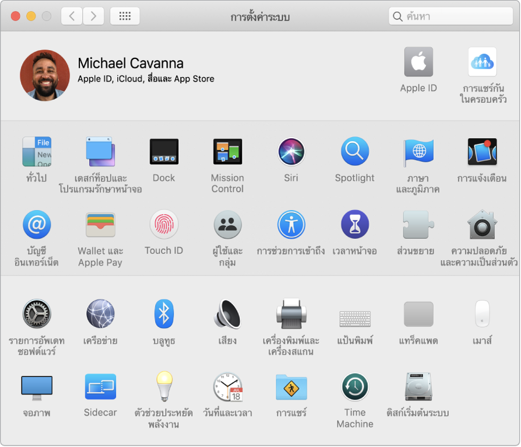
Task: Open Security & Privacy (ความปลอดภัย) pane
Action: pos(482,225)
